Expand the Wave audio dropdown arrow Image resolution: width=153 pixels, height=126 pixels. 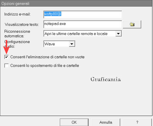72,44
